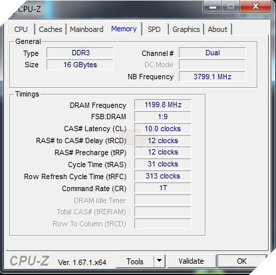
Task: Click the Validate button
Action: click(191, 261)
